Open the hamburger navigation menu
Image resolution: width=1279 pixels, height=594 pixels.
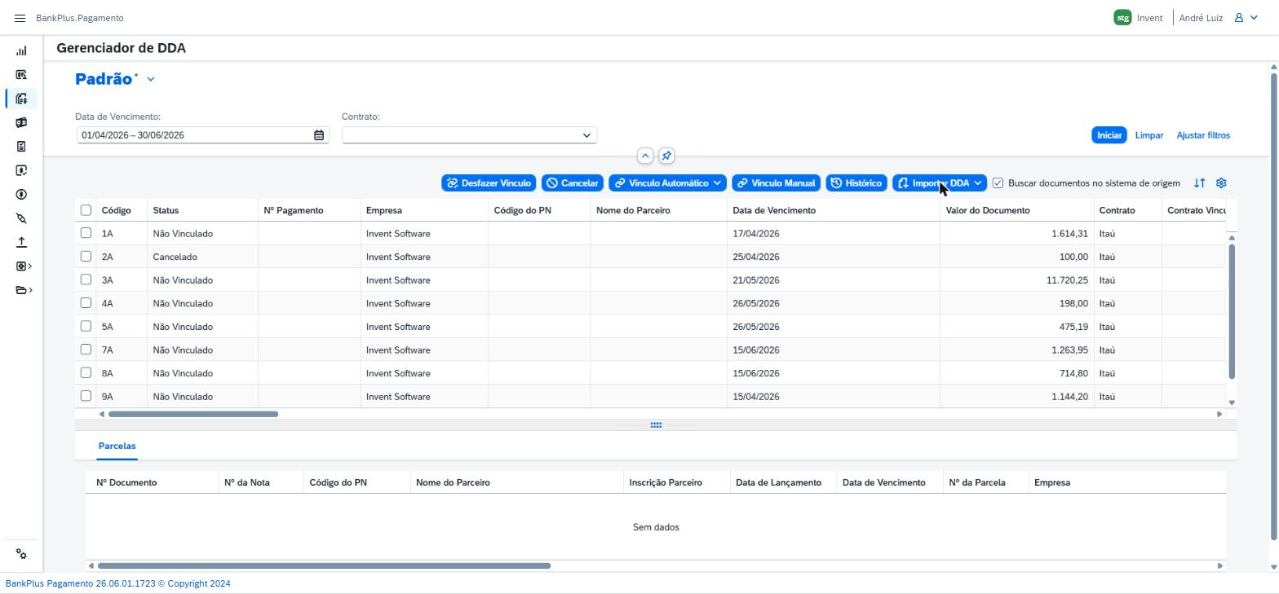point(20,18)
